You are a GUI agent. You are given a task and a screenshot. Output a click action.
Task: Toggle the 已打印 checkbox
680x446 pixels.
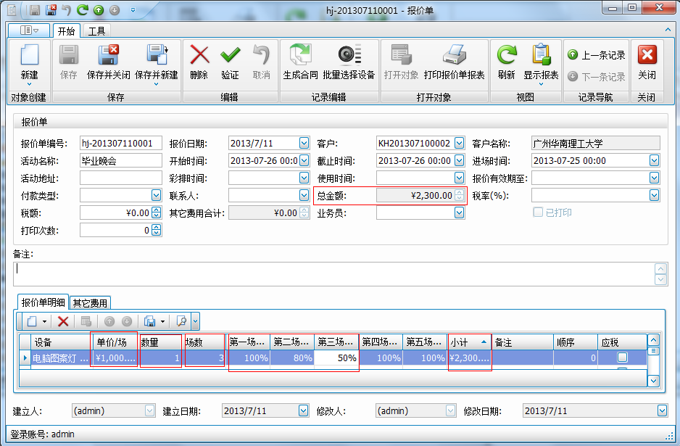coord(538,212)
